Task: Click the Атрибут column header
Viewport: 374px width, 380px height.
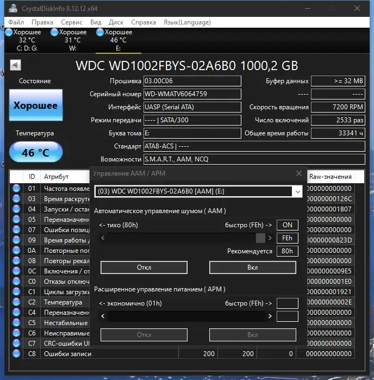Action: tap(65, 177)
